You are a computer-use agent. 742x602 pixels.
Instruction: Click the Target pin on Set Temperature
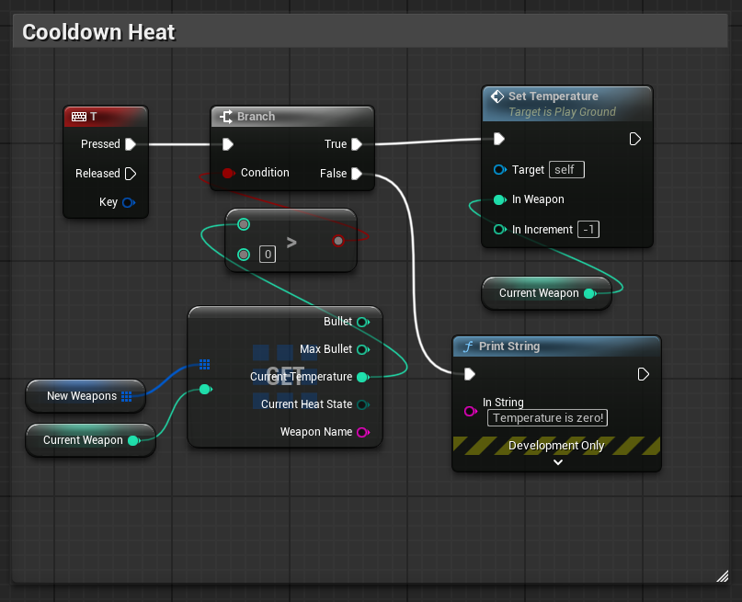coord(499,170)
